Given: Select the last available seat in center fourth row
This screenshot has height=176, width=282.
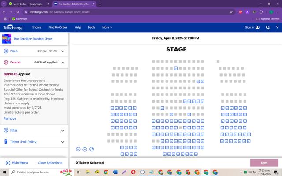Looking at the screenshot, I should 203,81.
